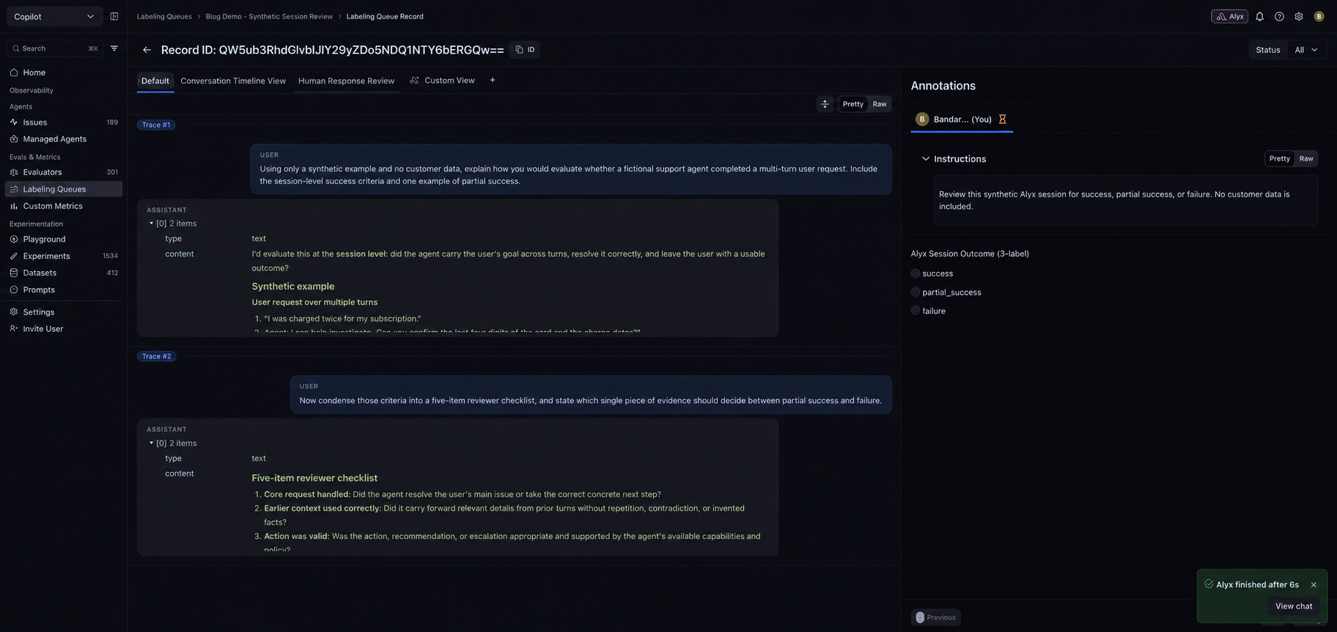Open the Custom View tab
The height and width of the screenshot is (632, 1337).
click(442, 81)
